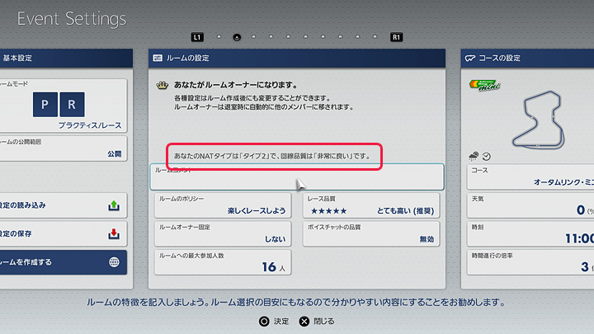Open the コースの設定 panel header
Viewport: 594px width, 334px height.
pos(528,58)
